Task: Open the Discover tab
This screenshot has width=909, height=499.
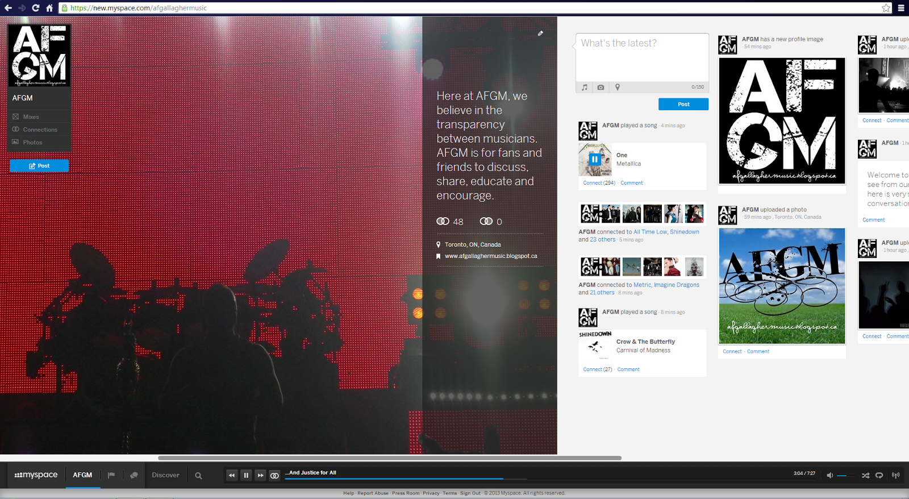Action: click(165, 475)
